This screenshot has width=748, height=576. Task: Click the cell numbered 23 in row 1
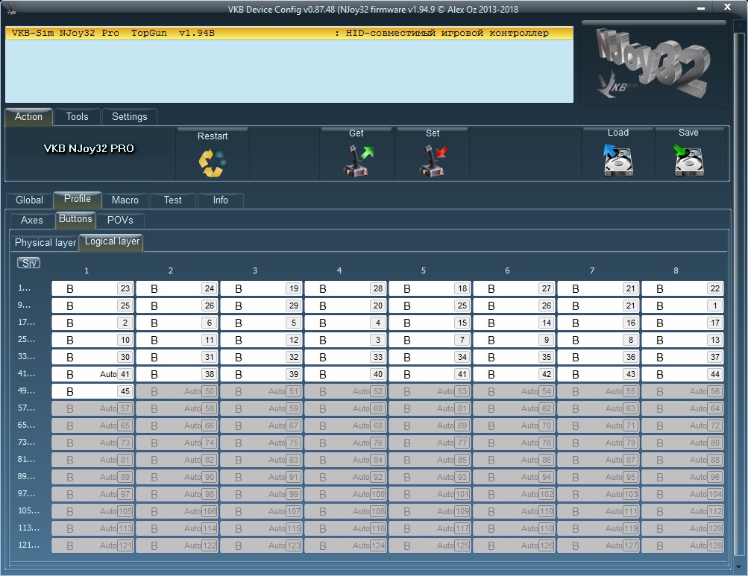pyautogui.click(x=93, y=288)
